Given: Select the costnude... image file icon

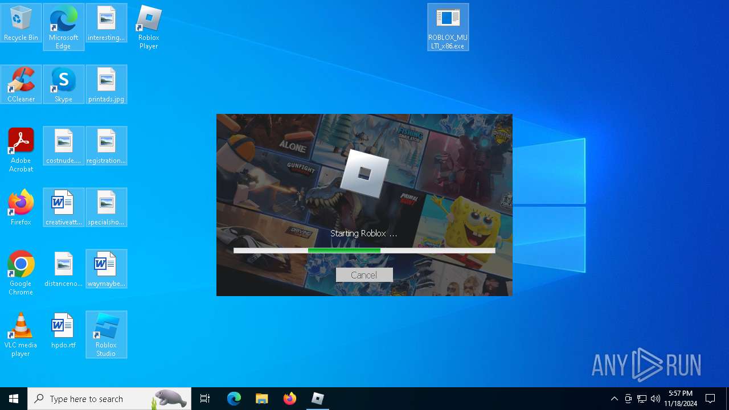Looking at the screenshot, I should pyautogui.click(x=63, y=146).
